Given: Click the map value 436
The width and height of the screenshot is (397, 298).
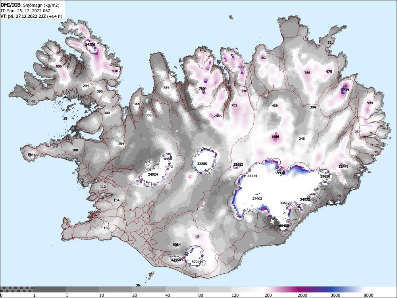Looking at the screenshot, I should click(x=275, y=106).
